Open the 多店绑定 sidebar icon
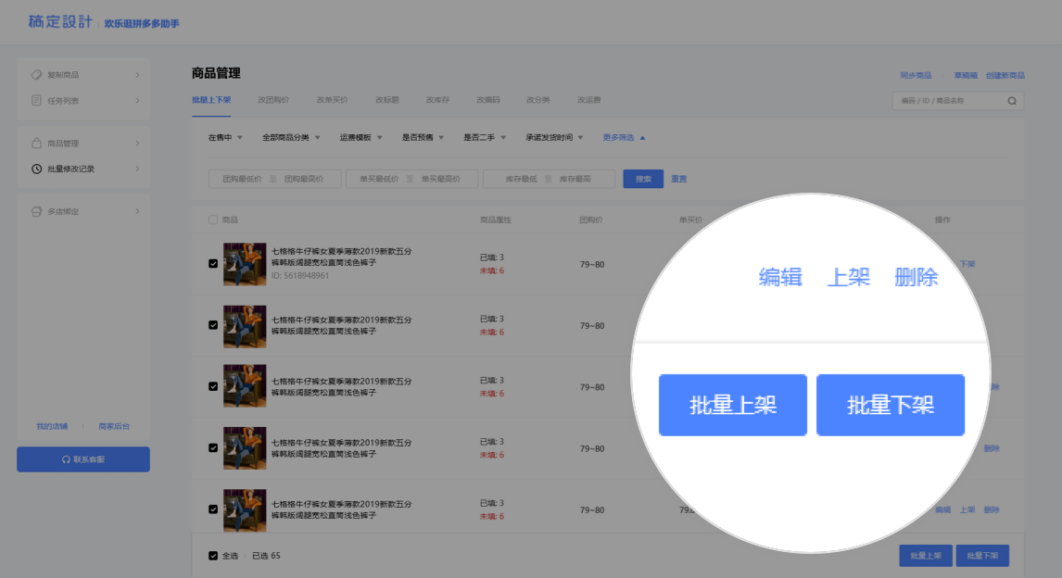The image size is (1062, 578). pyautogui.click(x=37, y=210)
